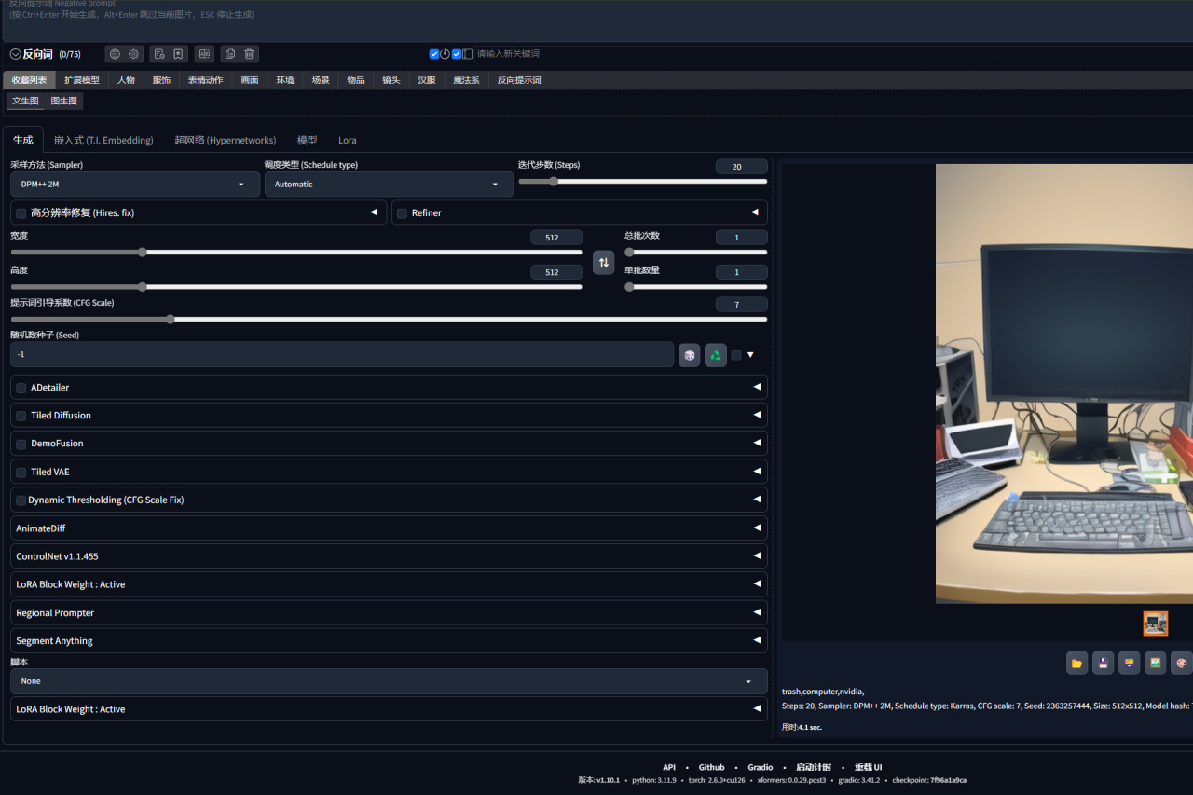Send image to img2img using the picture icon
The width and height of the screenshot is (1193, 795).
1156,663
